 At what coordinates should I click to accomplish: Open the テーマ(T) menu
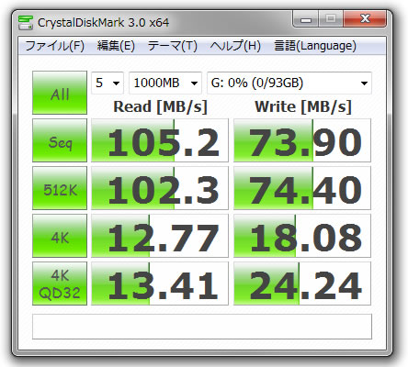(x=173, y=46)
